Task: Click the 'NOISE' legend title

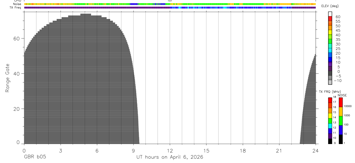Action: [342, 95]
